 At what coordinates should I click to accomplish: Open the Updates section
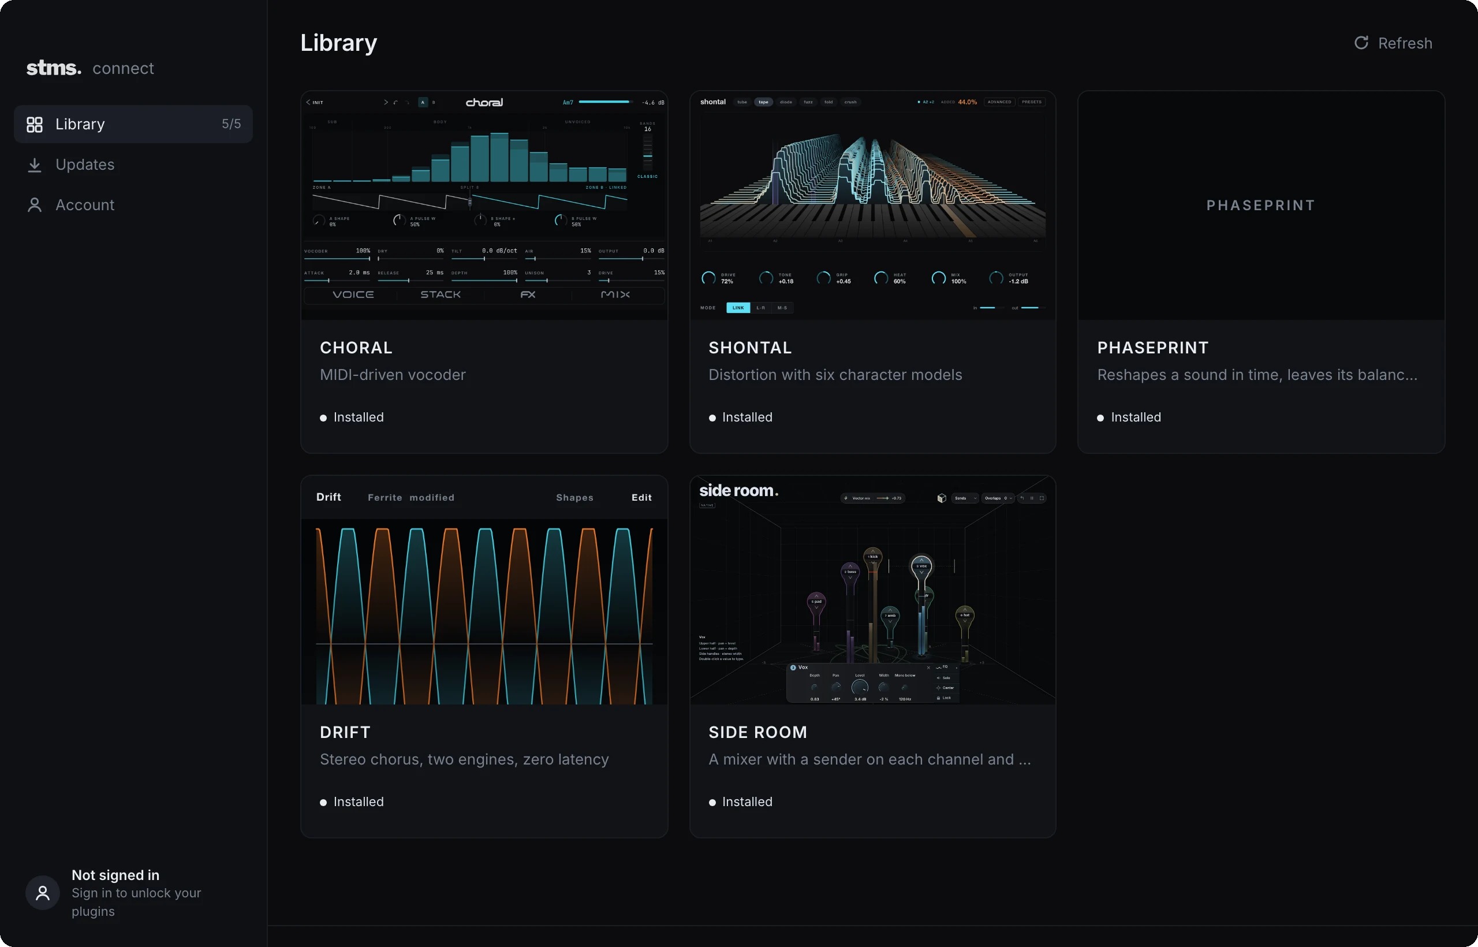[x=133, y=165]
